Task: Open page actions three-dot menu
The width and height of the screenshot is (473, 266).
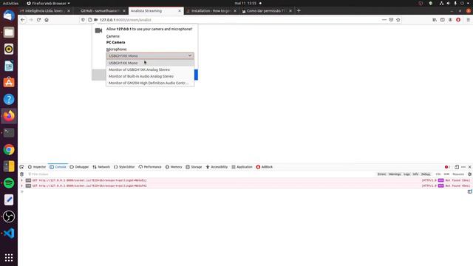Action: click(384, 20)
